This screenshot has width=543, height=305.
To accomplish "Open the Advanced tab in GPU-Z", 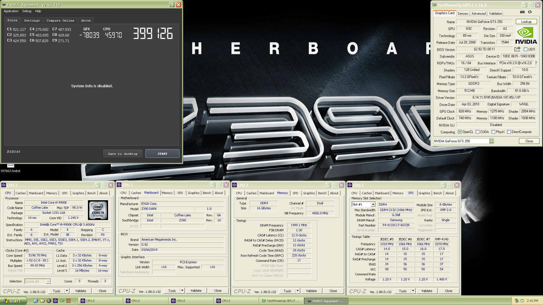I will (x=479, y=13).
